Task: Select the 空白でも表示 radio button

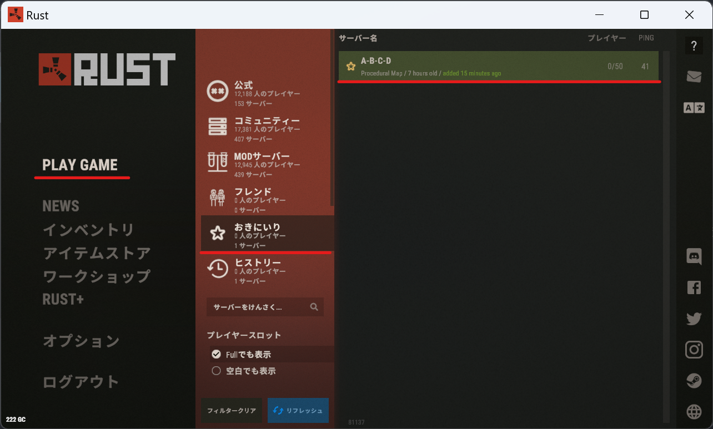Action: coord(216,370)
